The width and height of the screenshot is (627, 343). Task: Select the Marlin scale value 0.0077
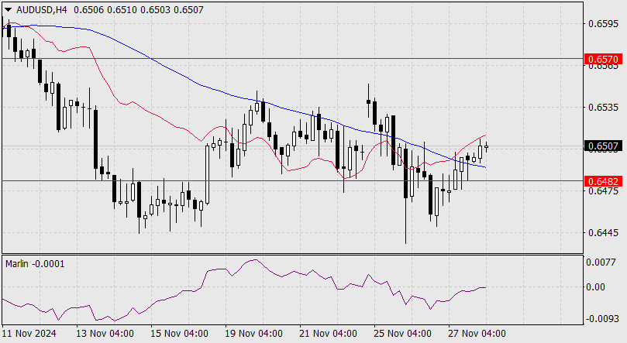point(601,262)
